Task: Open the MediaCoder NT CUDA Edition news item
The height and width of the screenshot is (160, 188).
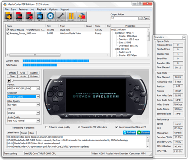Action: (67, 140)
